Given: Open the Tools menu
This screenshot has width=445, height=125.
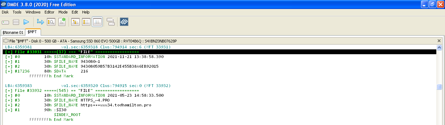Looking at the screenshot, I should (x=17, y=12).
